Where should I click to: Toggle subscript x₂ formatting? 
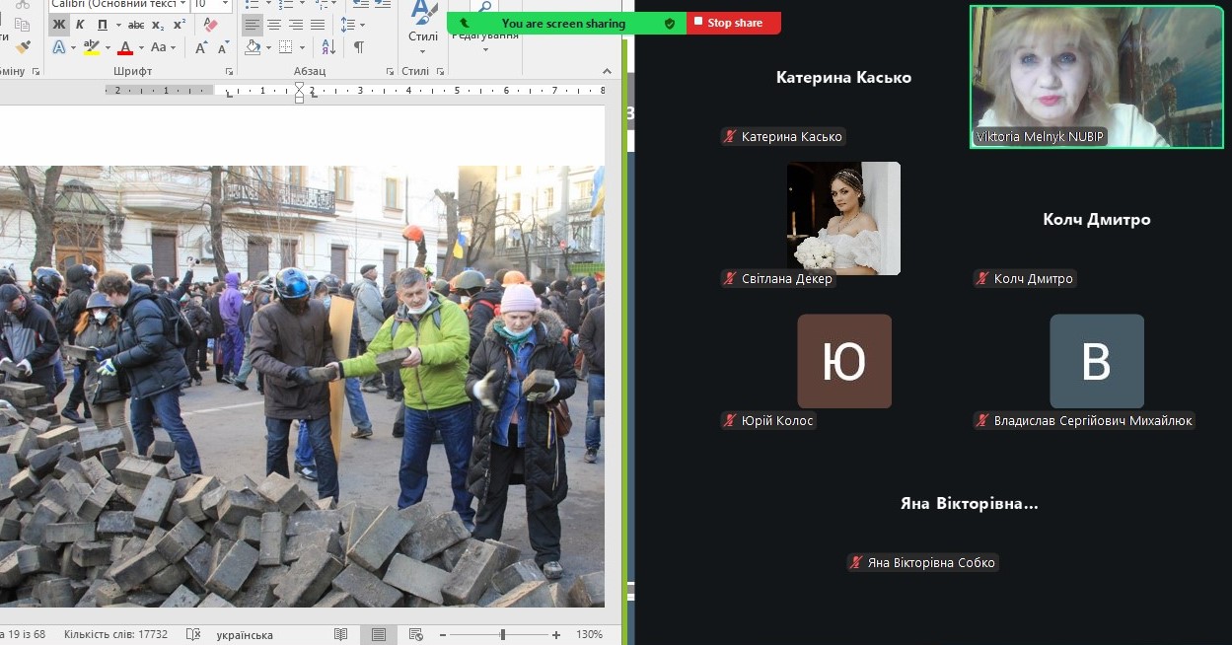tap(159, 25)
